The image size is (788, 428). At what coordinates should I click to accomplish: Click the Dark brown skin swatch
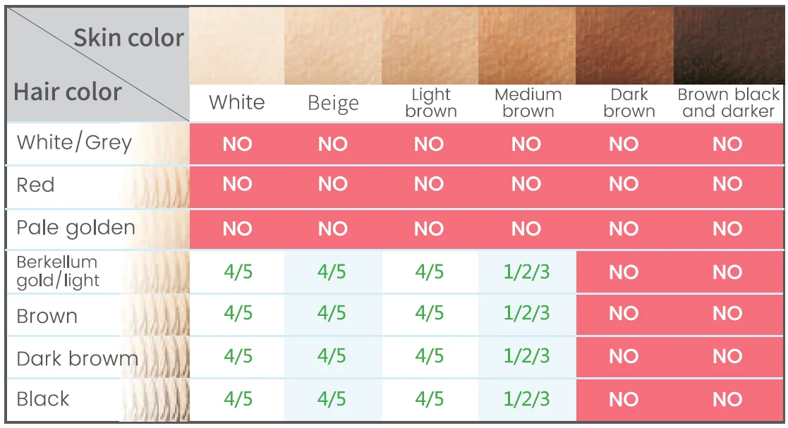pyautogui.click(x=624, y=47)
